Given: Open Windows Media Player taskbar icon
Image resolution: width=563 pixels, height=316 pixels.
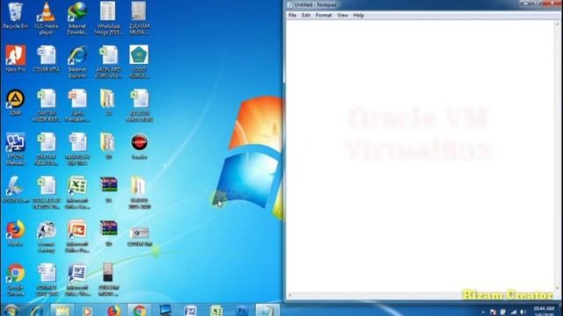Looking at the screenshot, I should click(x=86, y=311).
